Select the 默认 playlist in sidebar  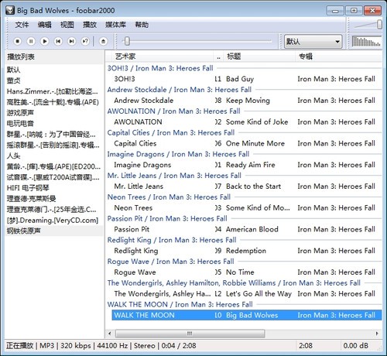pyautogui.click(x=54, y=70)
